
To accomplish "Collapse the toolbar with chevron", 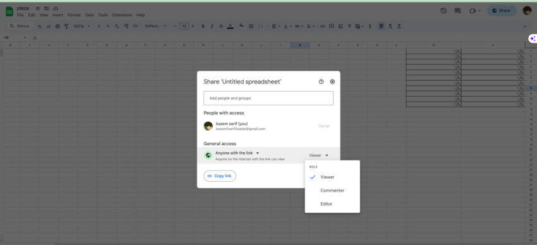I will tap(525, 27).
